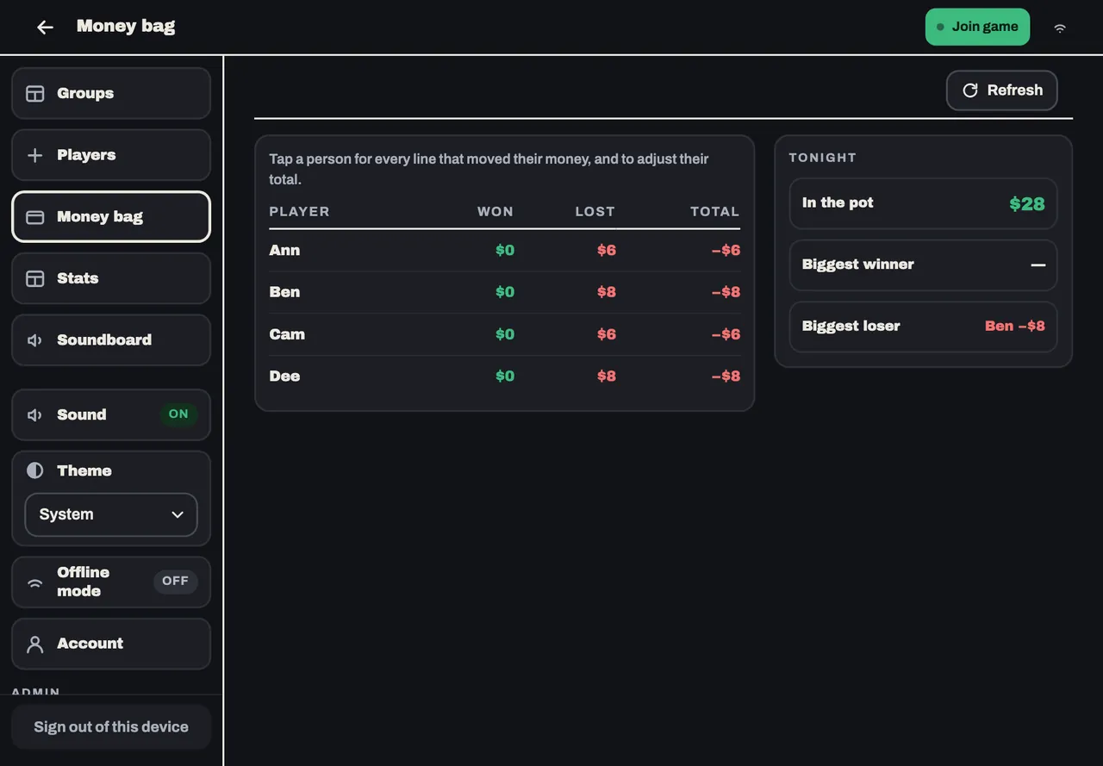
Task: Open the Stats page
Action: click(111, 278)
